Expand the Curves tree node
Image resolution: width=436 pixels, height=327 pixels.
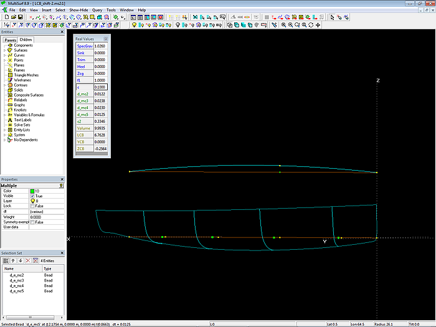(4, 55)
